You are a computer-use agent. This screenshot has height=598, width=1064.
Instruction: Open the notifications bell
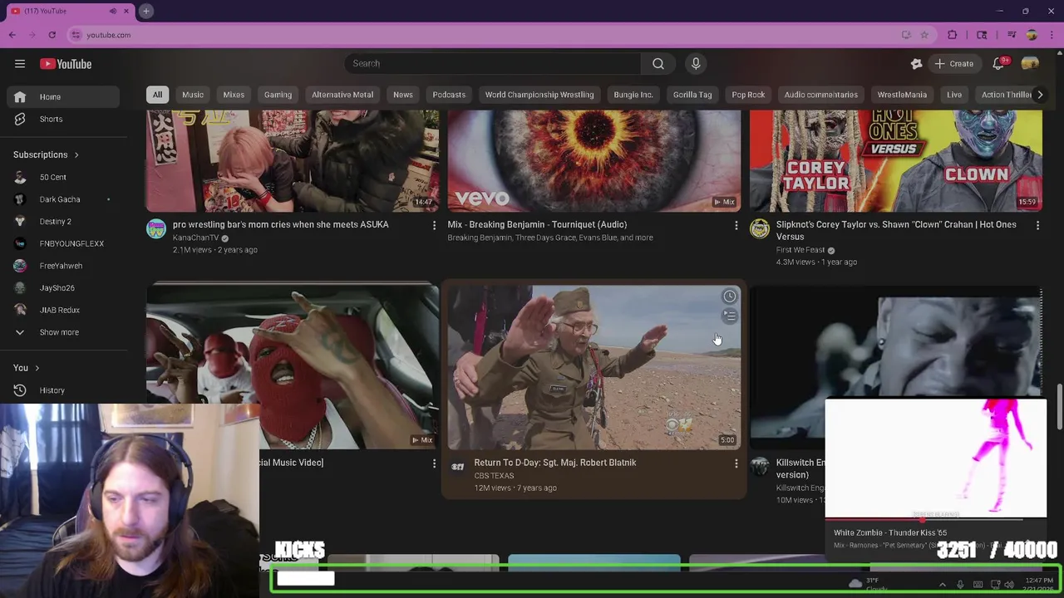998,64
